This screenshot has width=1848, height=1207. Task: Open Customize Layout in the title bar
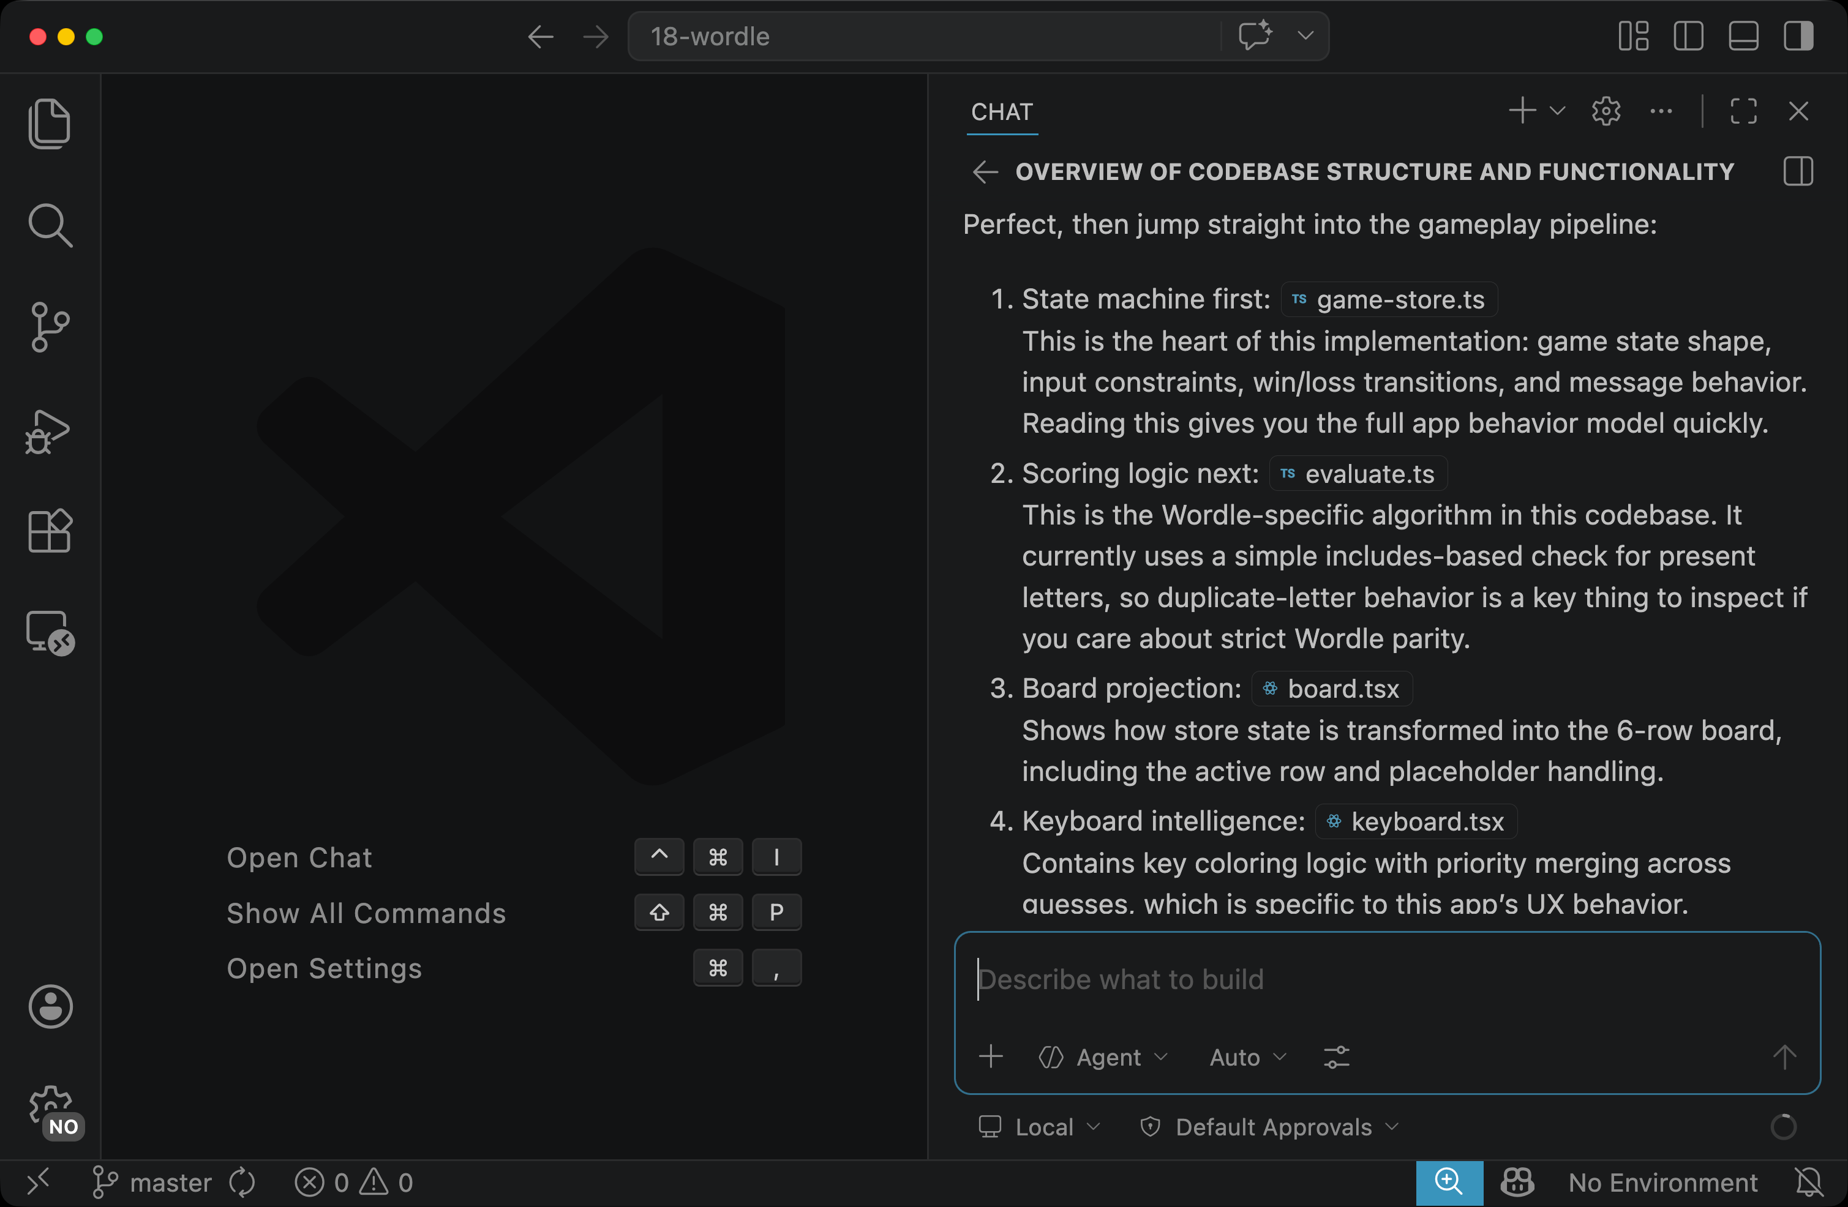[1634, 37]
